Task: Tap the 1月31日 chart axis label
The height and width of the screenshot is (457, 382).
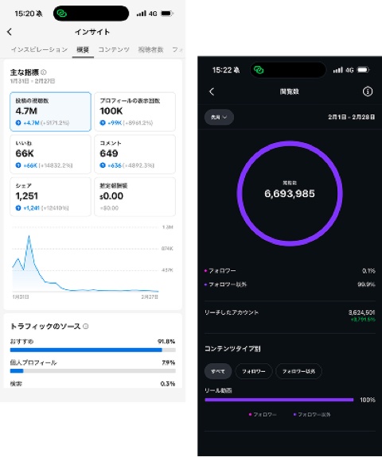Action: 21,296
